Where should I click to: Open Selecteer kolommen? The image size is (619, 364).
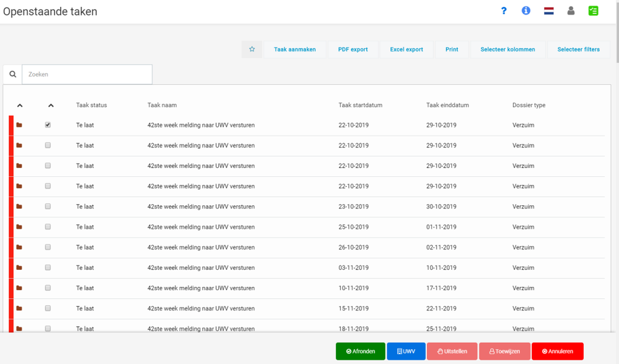(x=507, y=50)
